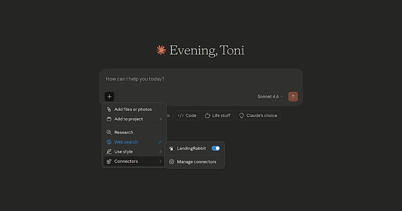Disable the LandingRabbit connector toggle
Screen dimensions: 402x211
pyautogui.click(x=216, y=149)
